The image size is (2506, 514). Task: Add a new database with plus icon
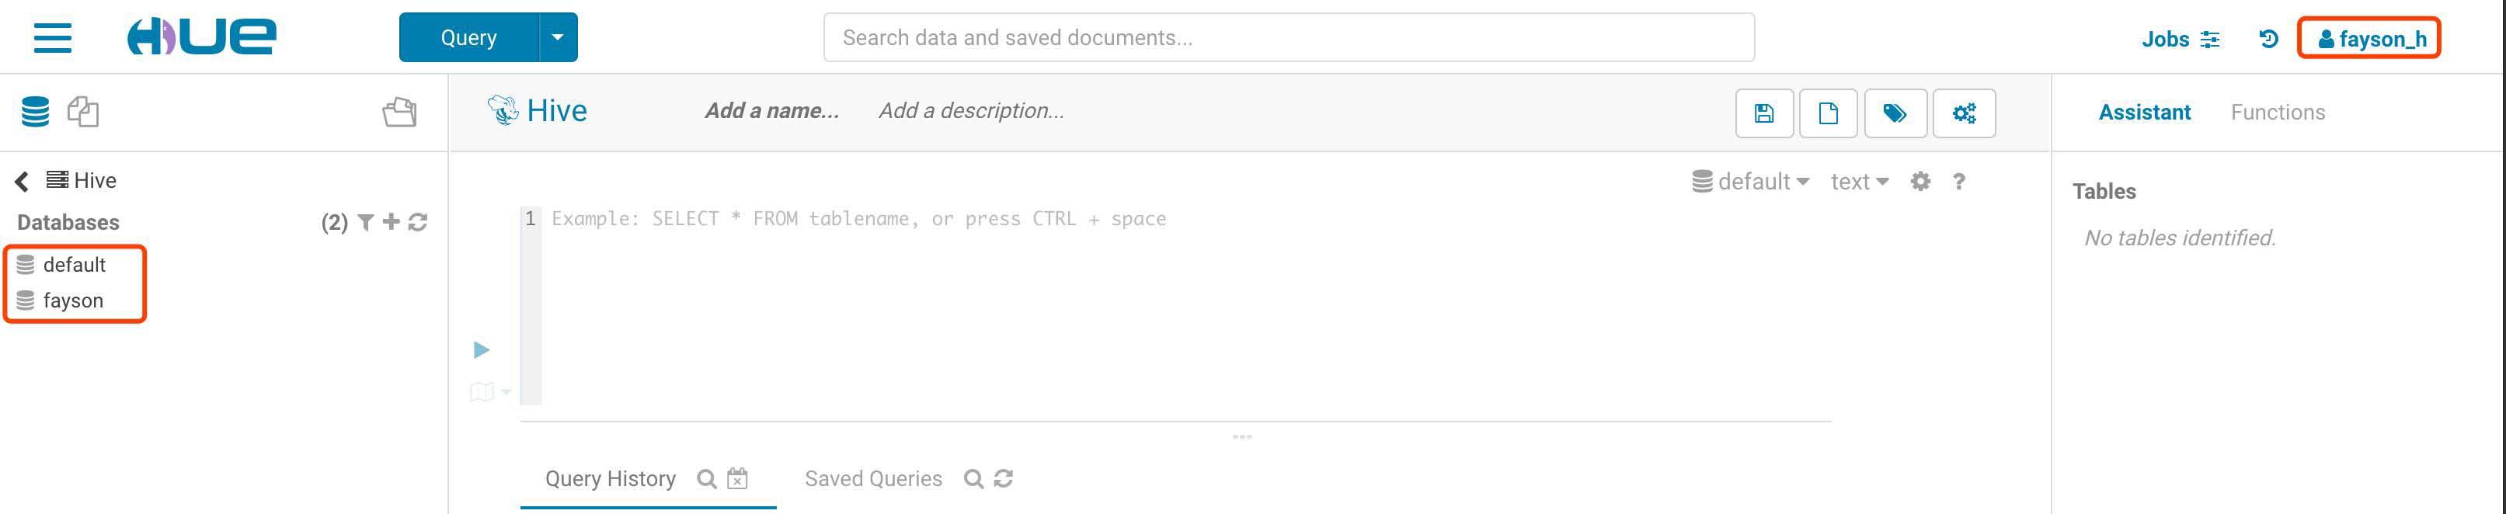[391, 223]
